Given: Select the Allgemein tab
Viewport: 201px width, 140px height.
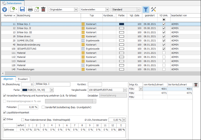Looking at the screenshot, I should pos(8,79).
